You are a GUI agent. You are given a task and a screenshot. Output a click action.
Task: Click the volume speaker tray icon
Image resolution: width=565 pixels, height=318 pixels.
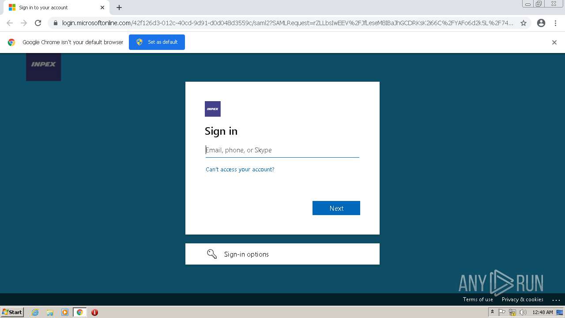coord(523,312)
